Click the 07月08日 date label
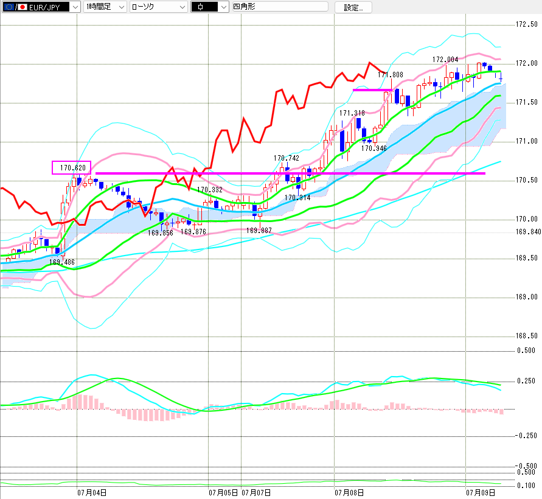 click(x=349, y=492)
